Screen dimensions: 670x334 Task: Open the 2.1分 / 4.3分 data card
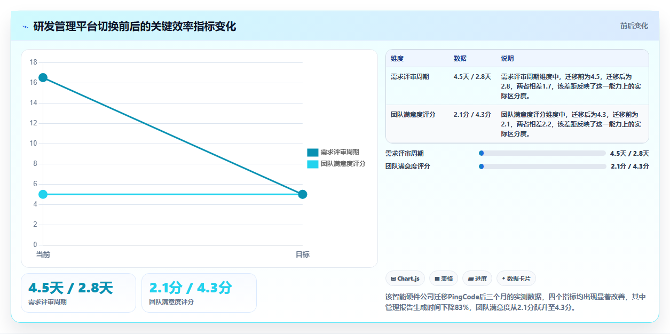click(199, 293)
